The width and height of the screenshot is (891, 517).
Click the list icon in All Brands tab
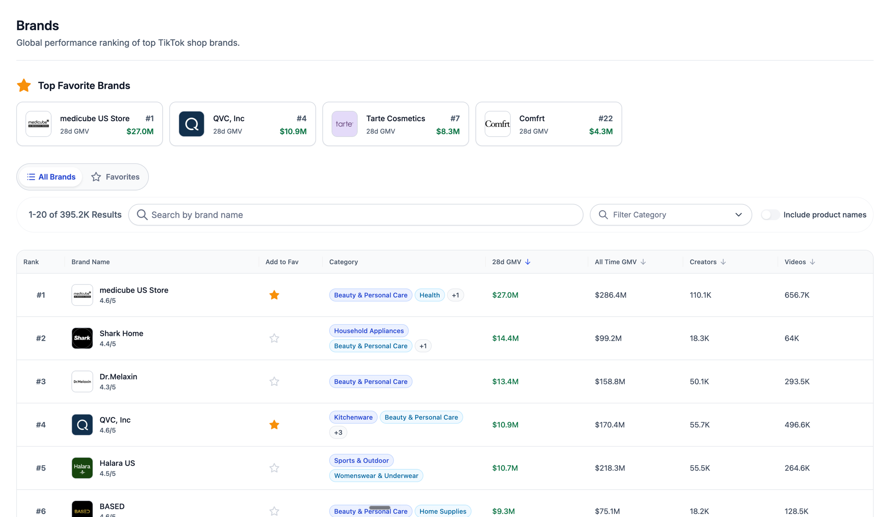[x=31, y=177]
